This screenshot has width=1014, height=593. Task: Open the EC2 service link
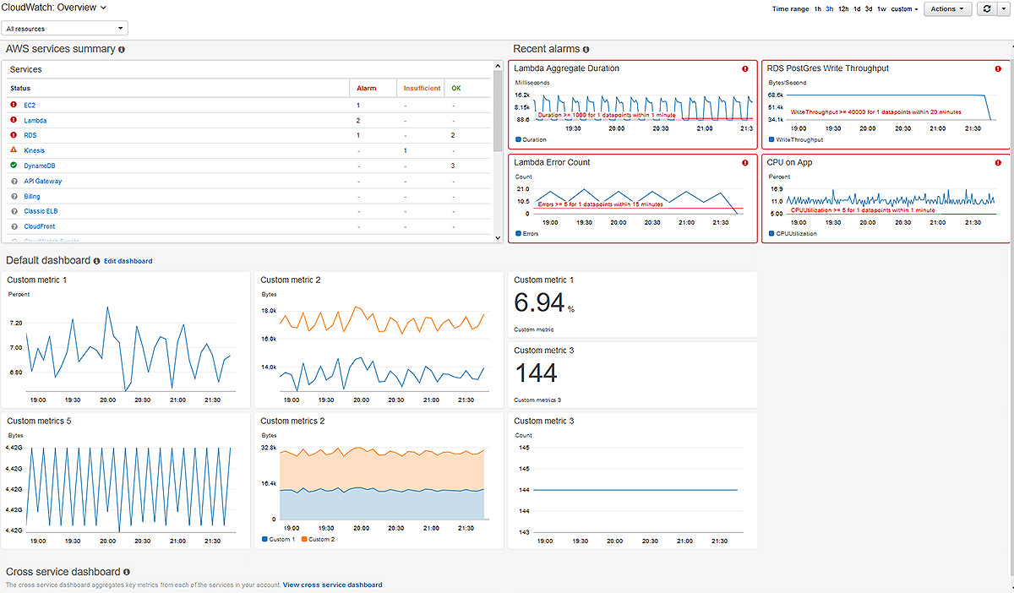pyautogui.click(x=30, y=106)
